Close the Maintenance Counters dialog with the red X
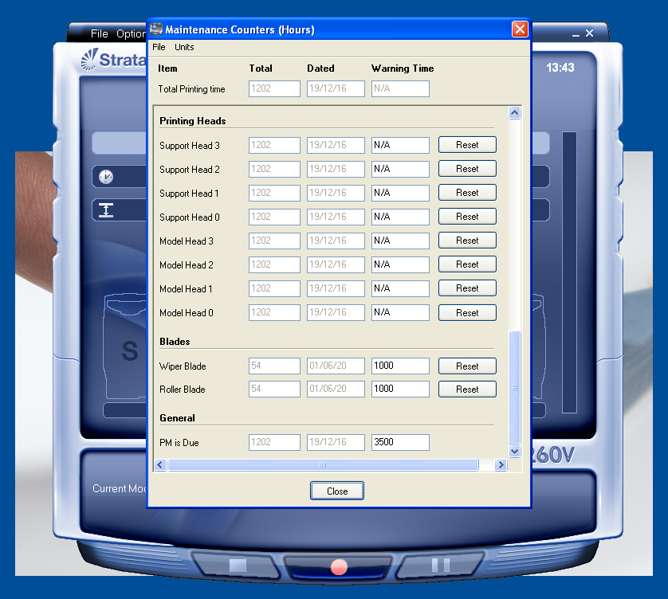The image size is (668, 599). [x=520, y=29]
